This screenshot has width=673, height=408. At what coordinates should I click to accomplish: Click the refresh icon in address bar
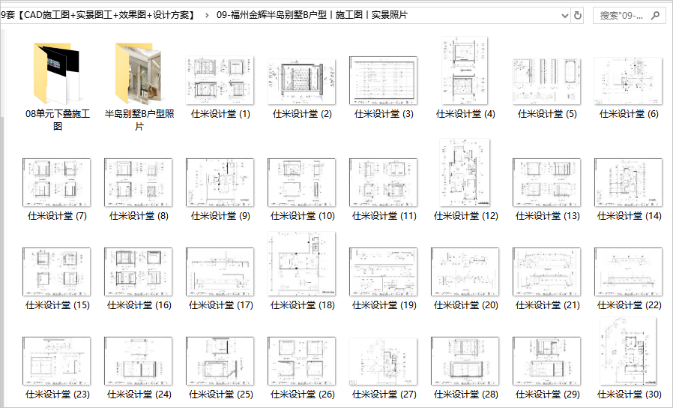tap(578, 16)
